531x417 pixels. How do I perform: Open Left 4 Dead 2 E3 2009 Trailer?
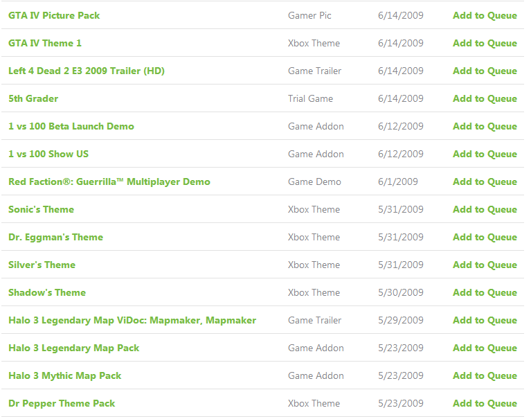click(x=87, y=71)
